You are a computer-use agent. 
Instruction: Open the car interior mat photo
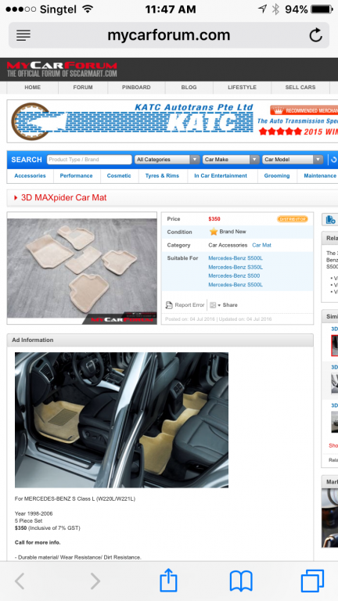click(121, 420)
